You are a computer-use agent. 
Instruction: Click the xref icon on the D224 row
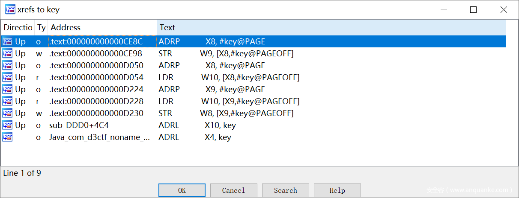[x=7, y=89]
